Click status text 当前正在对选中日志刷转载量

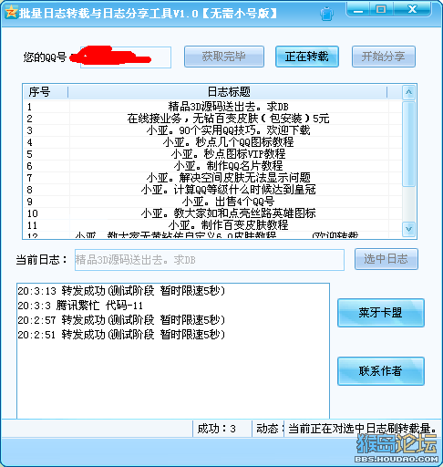pyautogui.click(x=362, y=429)
